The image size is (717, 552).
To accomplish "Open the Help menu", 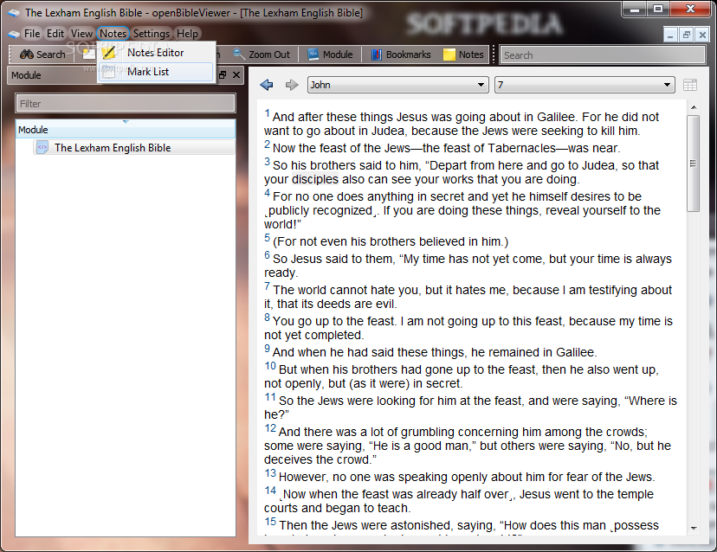I will pos(188,34).
